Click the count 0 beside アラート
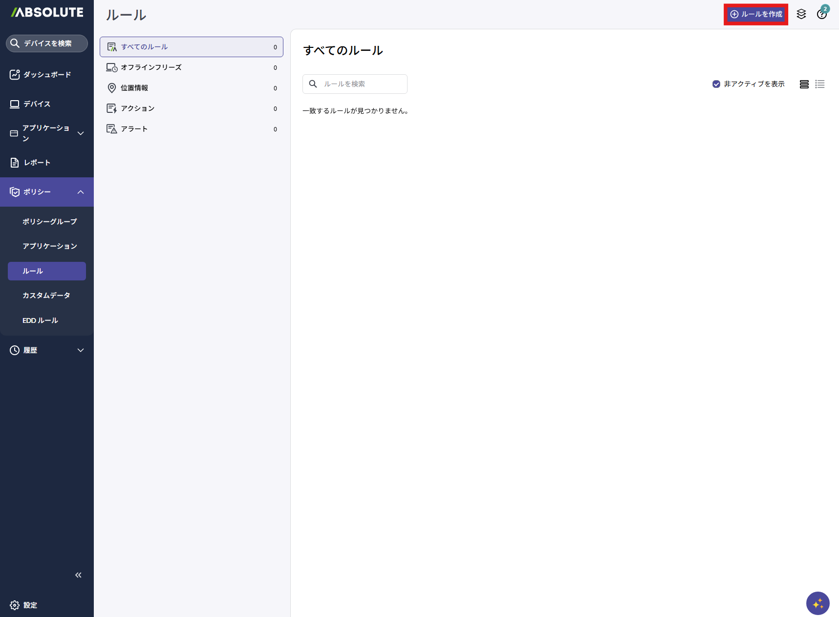 [x=275, y=129]
